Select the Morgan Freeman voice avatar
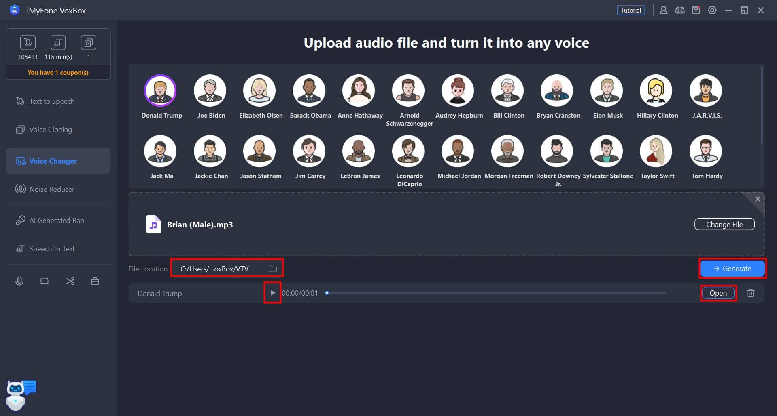 507,151
